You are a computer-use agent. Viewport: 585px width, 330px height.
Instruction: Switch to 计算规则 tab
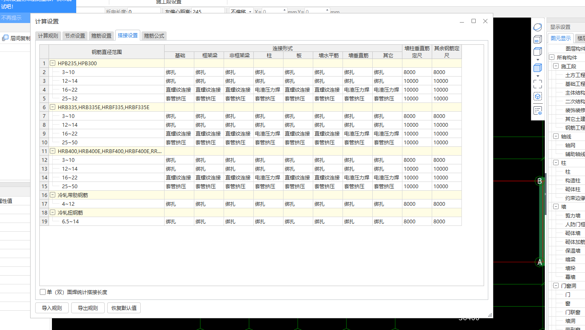pos(48,36)
